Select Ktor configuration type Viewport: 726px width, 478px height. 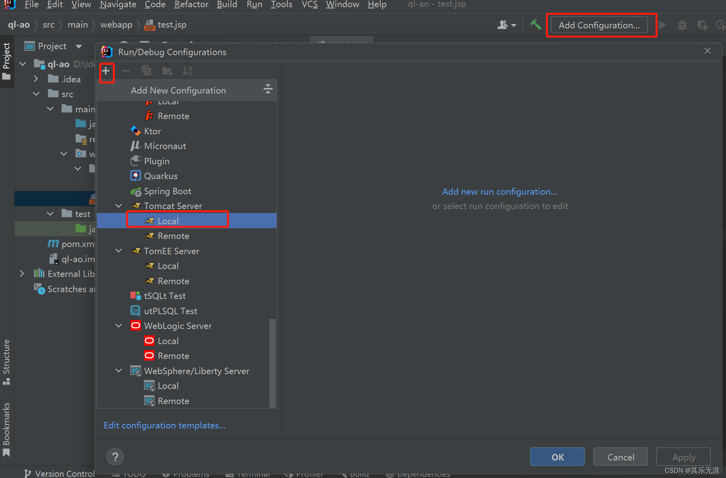(187, 131)
